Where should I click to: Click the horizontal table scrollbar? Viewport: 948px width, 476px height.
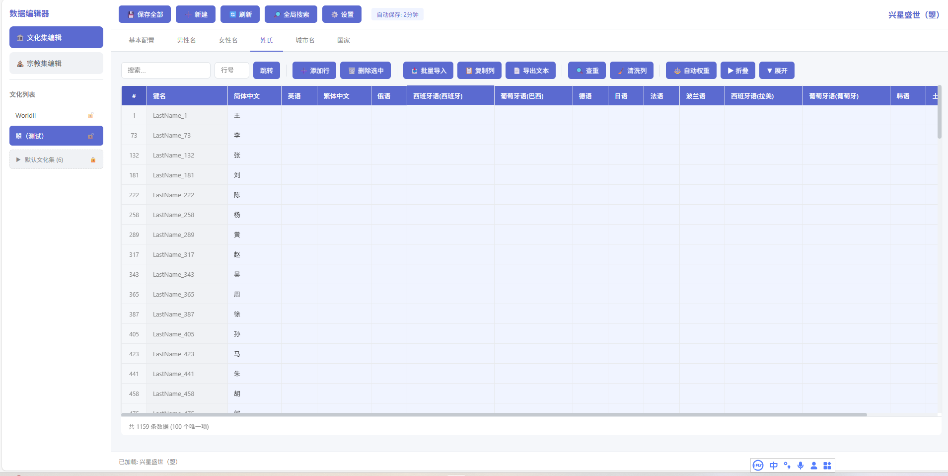(x=494, y=414)
